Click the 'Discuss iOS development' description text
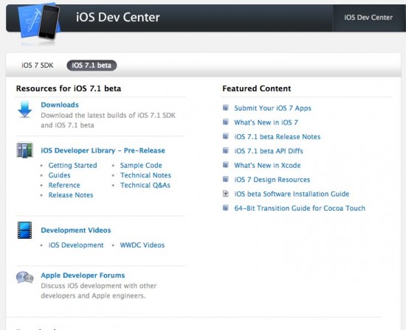Viewport: 406px width, 330px height. pyautogui.click(x=99, y=291)
